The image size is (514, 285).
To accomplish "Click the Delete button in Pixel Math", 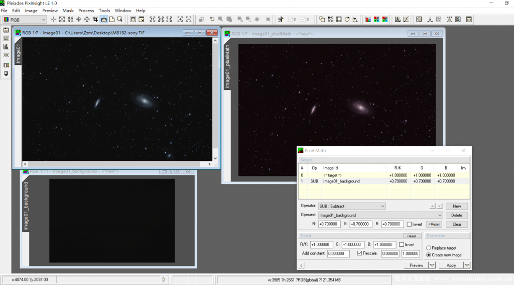I will 457,216.
